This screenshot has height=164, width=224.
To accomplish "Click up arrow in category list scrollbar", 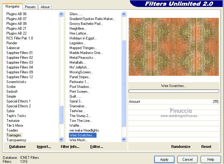I will tap(61, 14).
